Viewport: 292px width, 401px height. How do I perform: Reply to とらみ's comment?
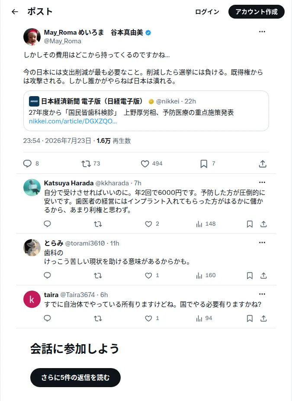(x=47, y=275)
